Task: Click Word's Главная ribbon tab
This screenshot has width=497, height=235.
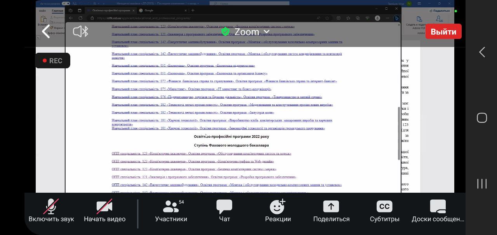Action: pyautogui.click(x=57, y=11)
